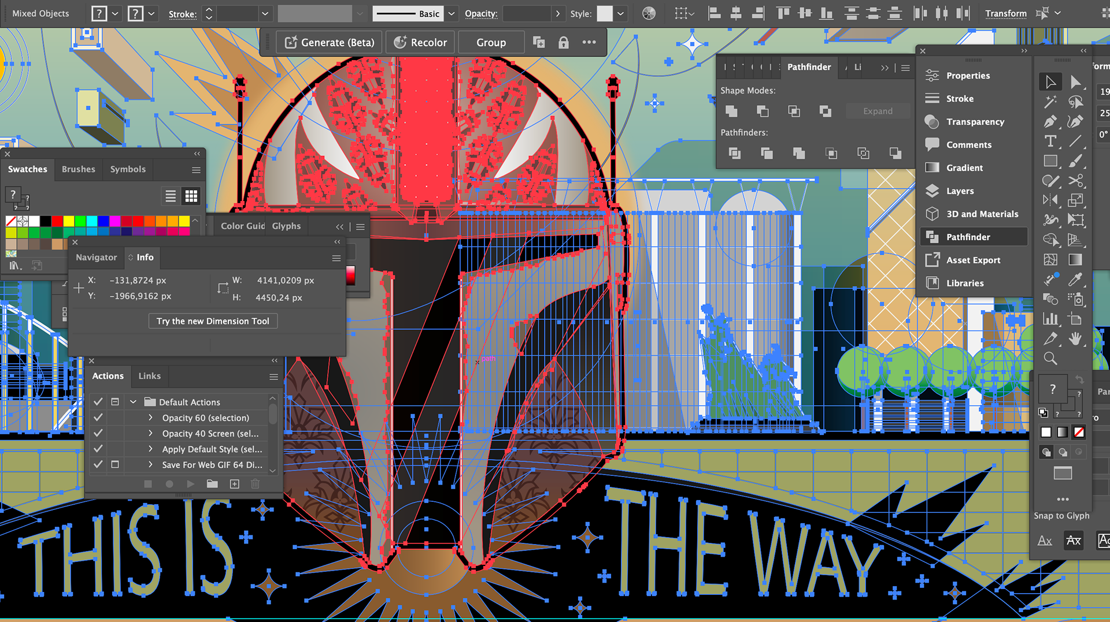Switch to the Navigator tab
1110x622 pixels.
(97, 257)
